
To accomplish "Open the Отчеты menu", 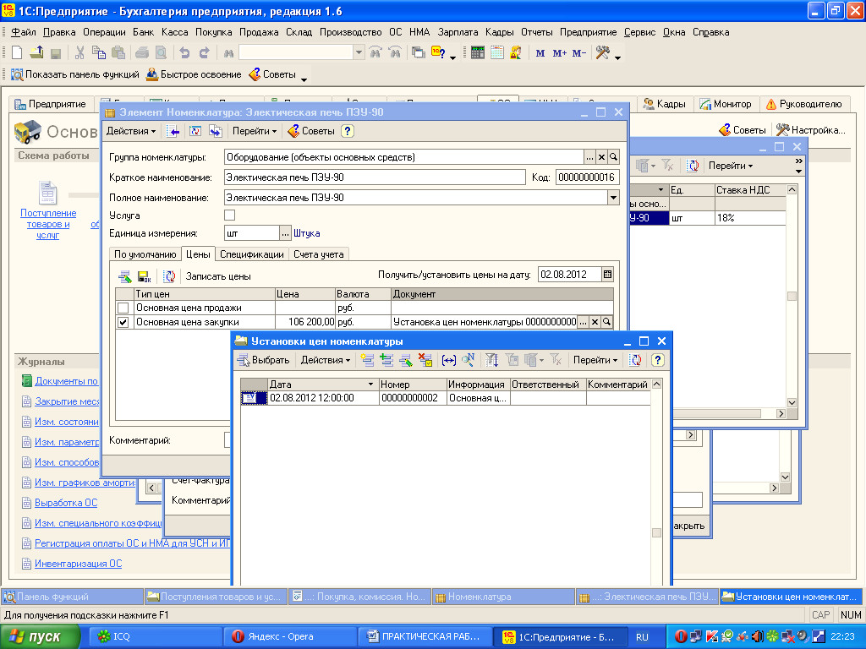I will click(x=536, y=32).
